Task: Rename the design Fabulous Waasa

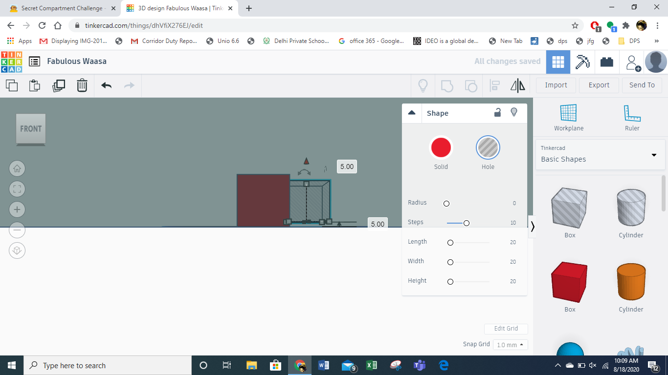Action: (x=77, y=62)
